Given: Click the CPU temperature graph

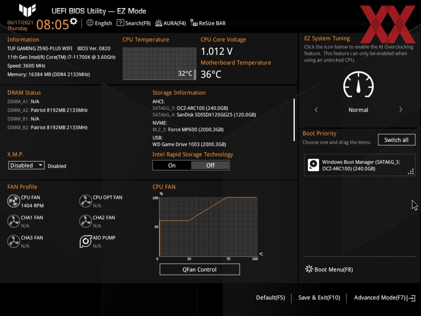Looking at the screenshot, I should coord(159,64).
